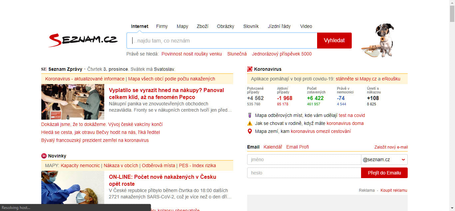Open the PES - Index rizika link
The width and height of the screenshot is (455, 211).
197,165
